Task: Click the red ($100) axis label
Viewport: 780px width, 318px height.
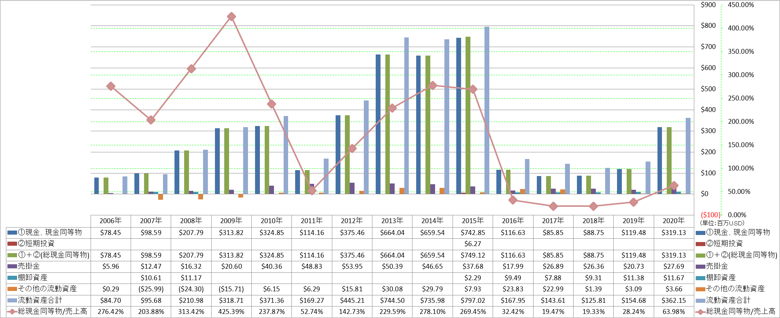Action: [710, 215]
